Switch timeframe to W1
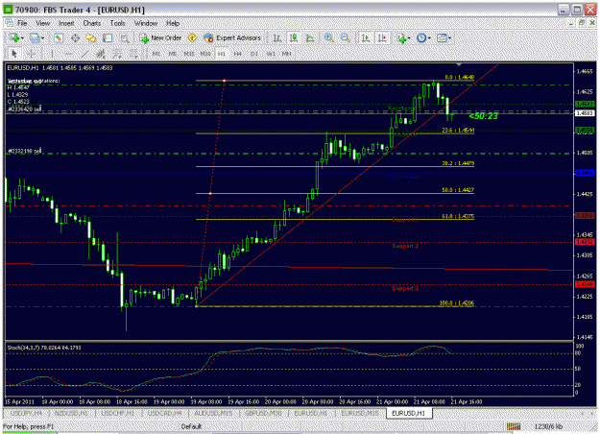Viewport: 600px width, 434px height. 271,54
